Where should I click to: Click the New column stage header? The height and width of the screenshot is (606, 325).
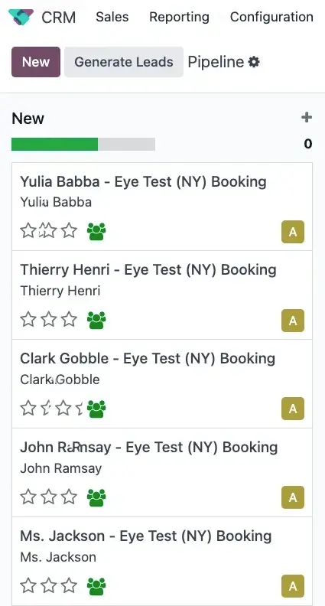[28, 119]
